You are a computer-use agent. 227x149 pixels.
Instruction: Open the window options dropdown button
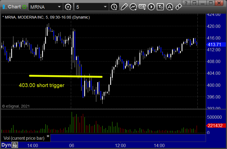194,3
